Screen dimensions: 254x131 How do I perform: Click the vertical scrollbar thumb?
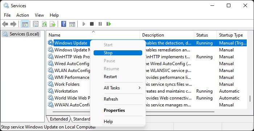250,99
